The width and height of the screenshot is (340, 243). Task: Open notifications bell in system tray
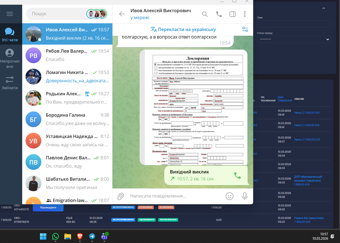tap(333, 236)
